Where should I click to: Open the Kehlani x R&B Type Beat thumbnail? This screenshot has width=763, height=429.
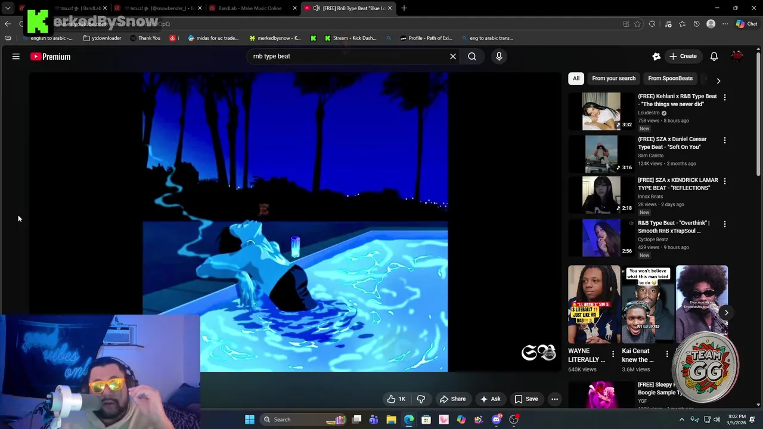(601, 111)
